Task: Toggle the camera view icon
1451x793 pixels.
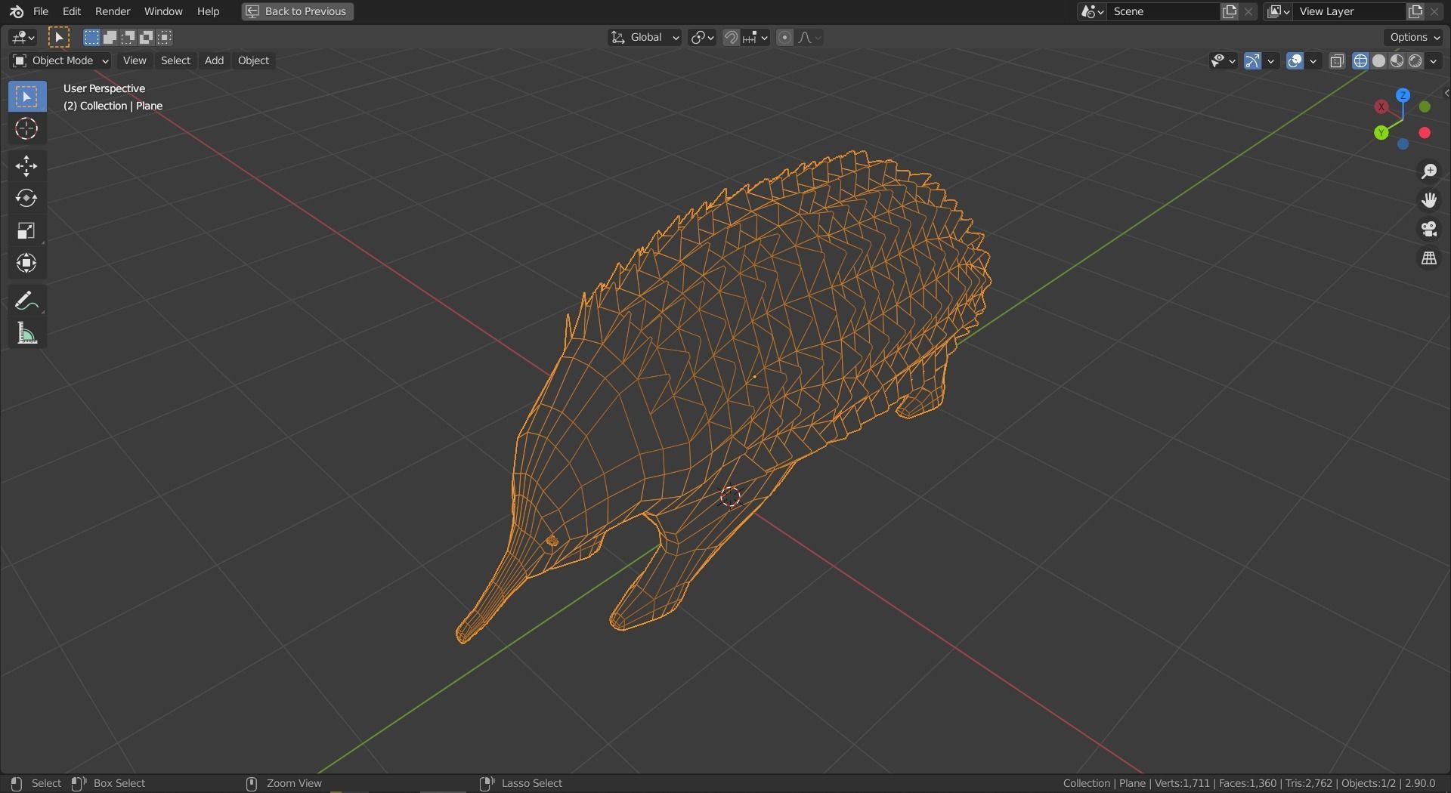Action: [x=1429, y=229]
